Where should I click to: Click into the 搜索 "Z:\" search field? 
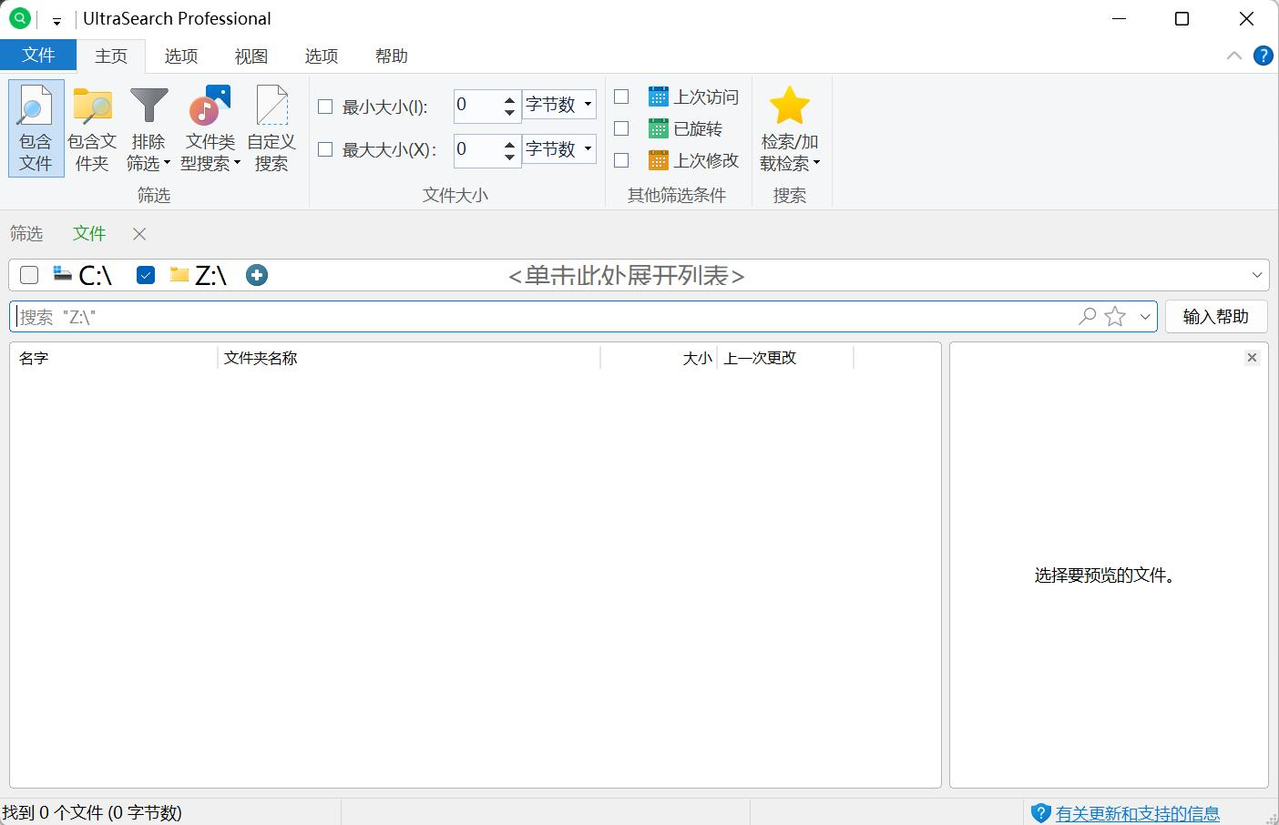(x=547, y=317)
